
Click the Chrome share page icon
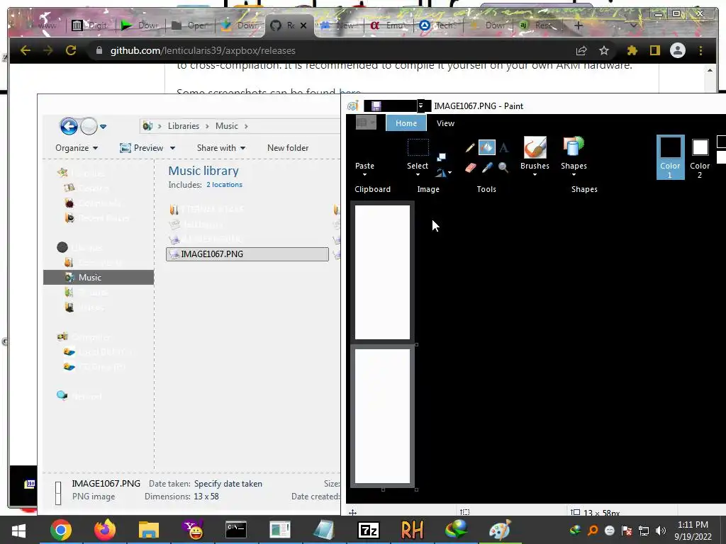coord(581,50)
